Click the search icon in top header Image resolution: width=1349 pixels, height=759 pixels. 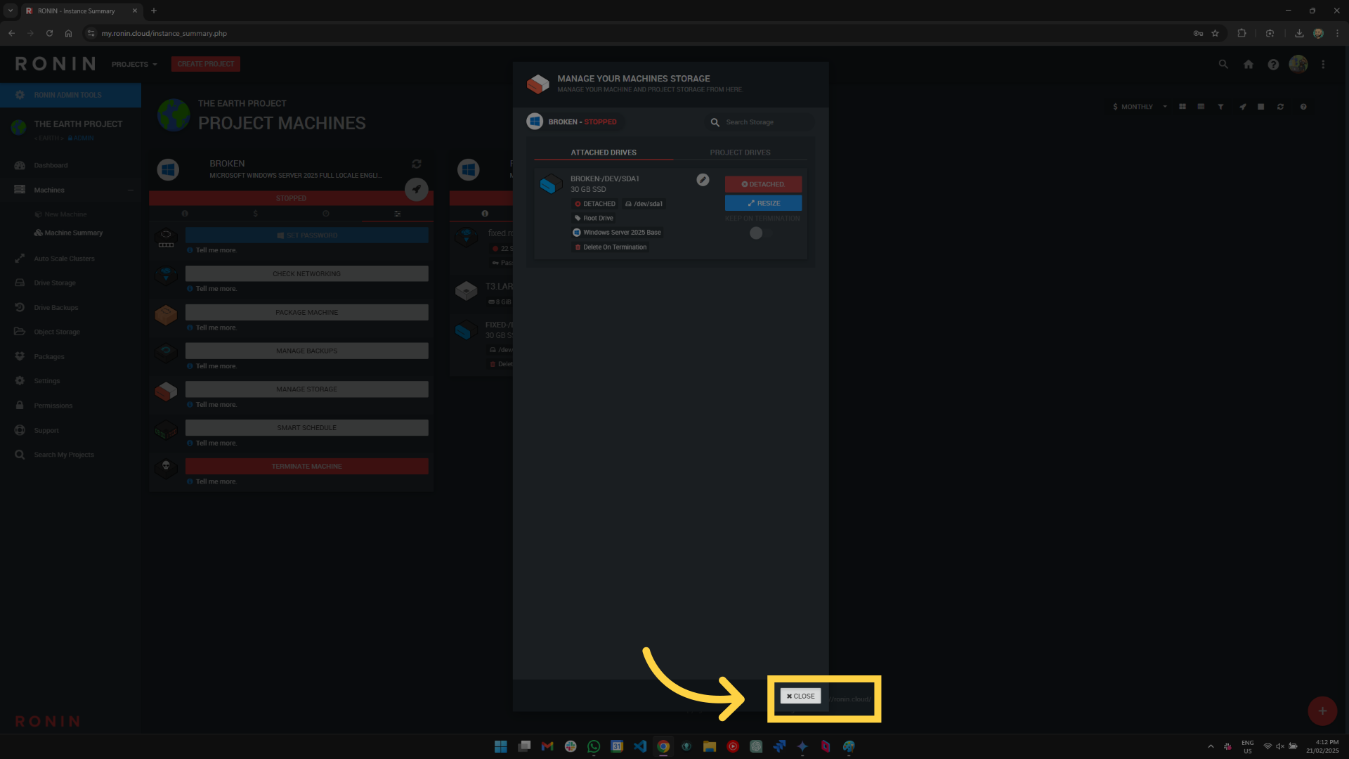point(1223,64)
